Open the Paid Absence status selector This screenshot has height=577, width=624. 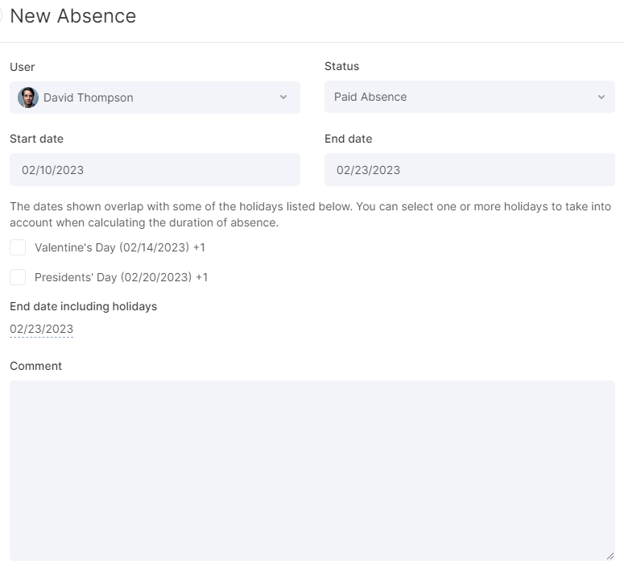coord(469,97)
